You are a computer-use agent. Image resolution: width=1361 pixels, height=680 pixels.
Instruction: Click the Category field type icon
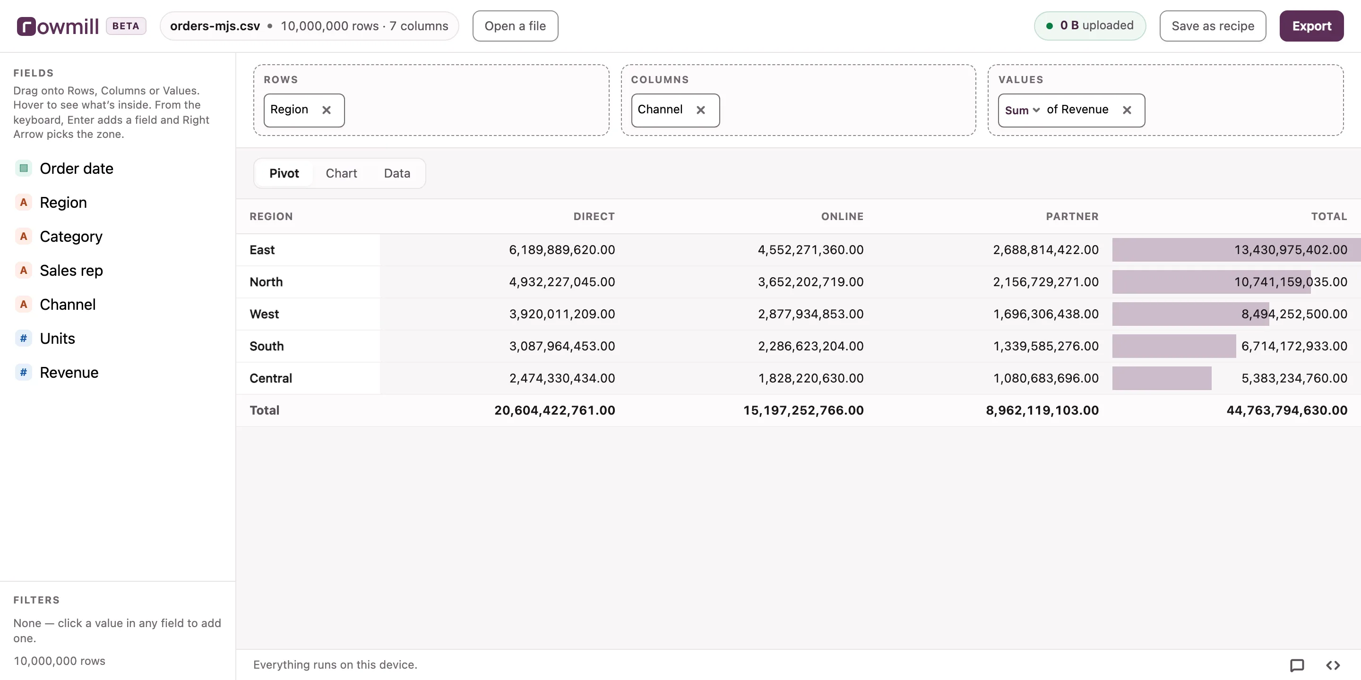tap(23, 237)
